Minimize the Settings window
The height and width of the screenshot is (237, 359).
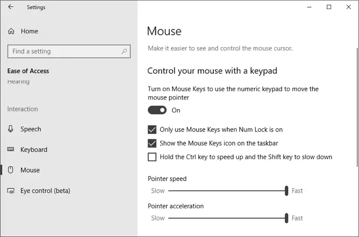(309, 7)
